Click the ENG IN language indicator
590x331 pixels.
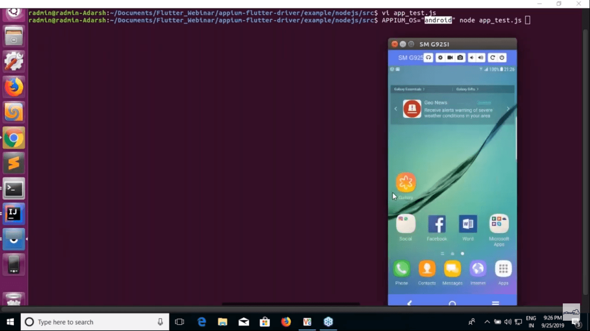point(531,322)
